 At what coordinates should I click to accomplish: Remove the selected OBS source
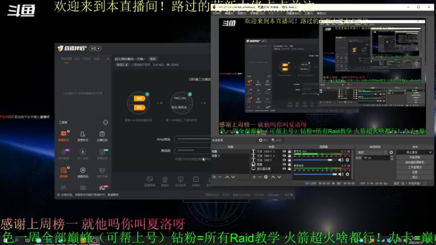click(x=260, y=177)
